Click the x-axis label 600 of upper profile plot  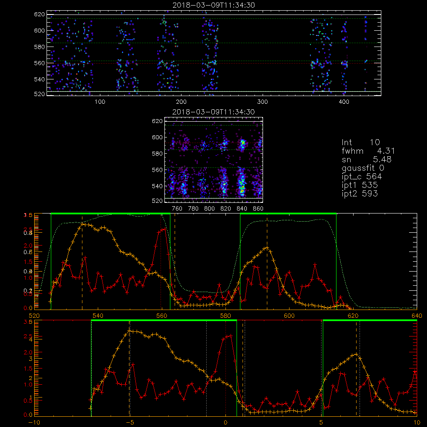click(289, 316)
